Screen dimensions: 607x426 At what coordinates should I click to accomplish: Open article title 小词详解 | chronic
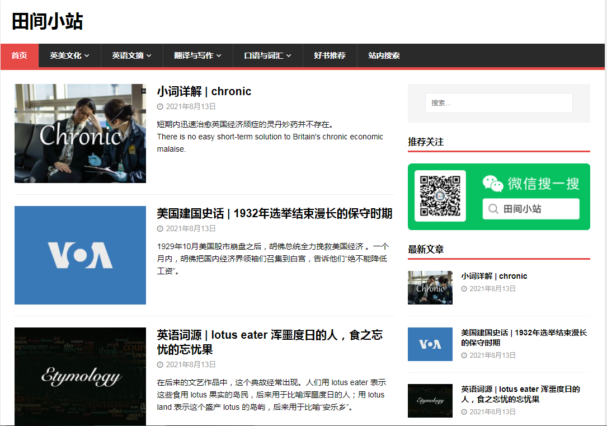pyautogui.click(x=204, y=91)
